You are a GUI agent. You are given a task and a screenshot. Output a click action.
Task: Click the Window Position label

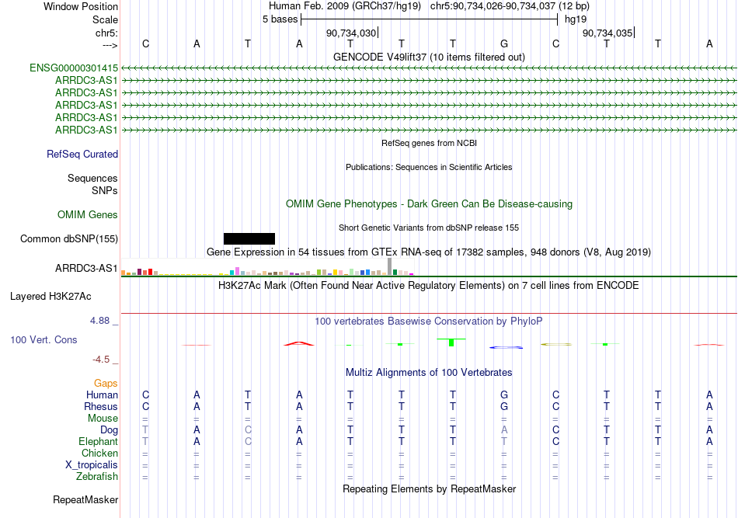pos(81,6)
